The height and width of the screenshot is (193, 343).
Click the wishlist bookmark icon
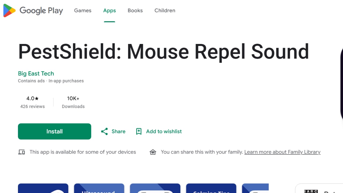[139, 131]
